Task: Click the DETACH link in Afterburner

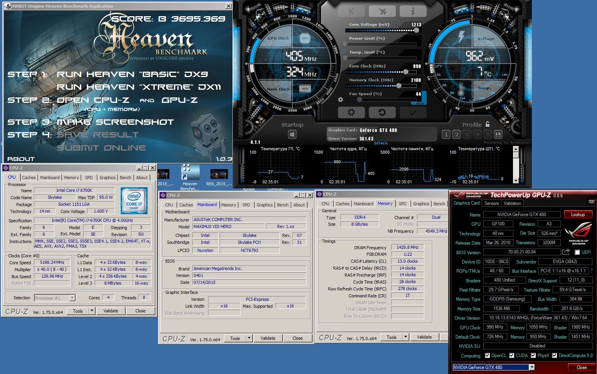Action: (380, 143)
